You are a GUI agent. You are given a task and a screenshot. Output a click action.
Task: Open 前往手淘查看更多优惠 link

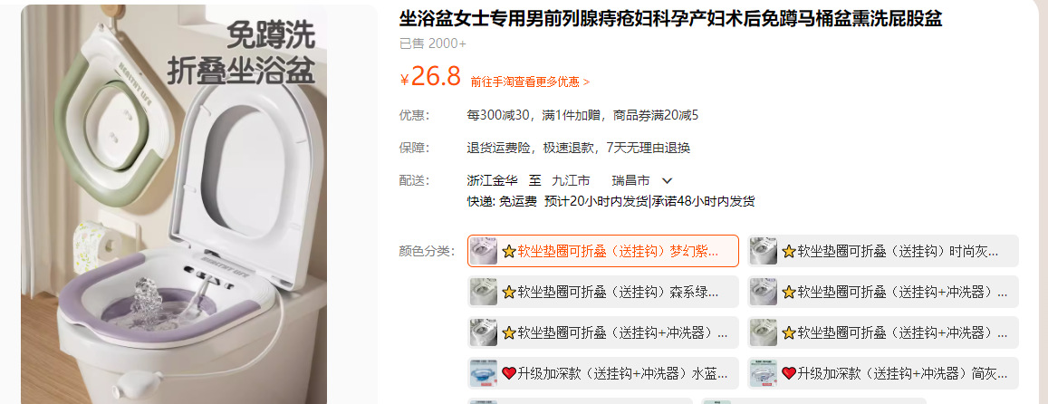(x=530, y=82)
